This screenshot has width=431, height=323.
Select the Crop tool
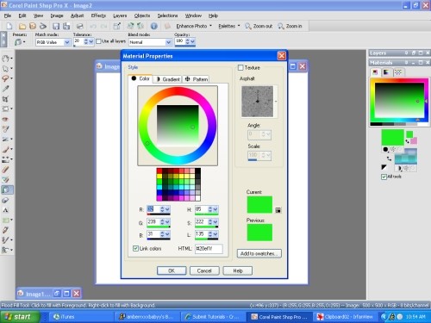(x=5, y=99)
